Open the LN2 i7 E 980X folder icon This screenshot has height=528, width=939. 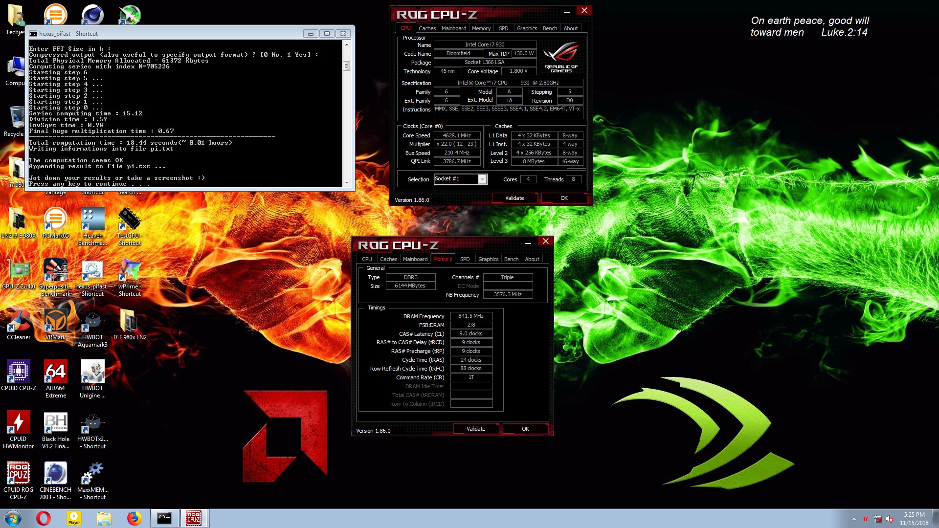point(19,222)
